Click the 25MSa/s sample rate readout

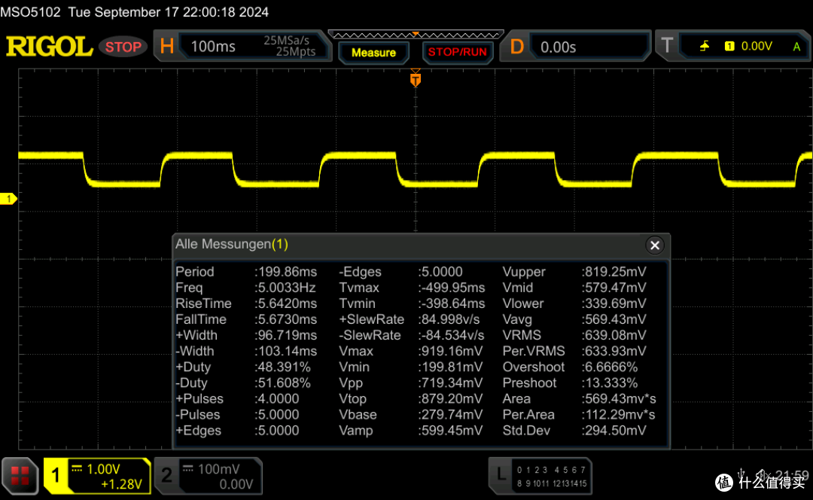coord(286,40)
